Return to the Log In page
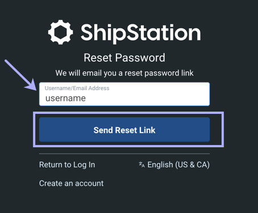Viewport: 258px width, 213px height. 67,165
